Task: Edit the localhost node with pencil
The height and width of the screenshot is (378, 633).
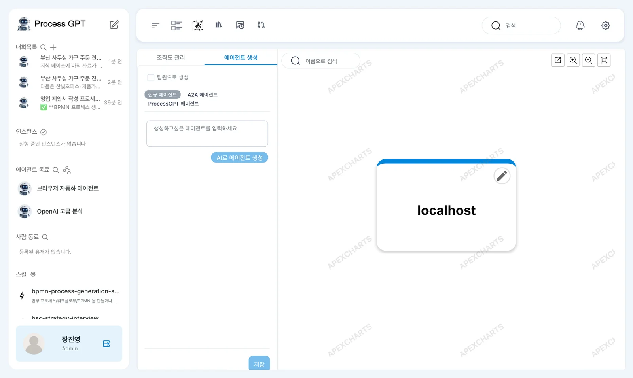Action: tap(502, 176)
